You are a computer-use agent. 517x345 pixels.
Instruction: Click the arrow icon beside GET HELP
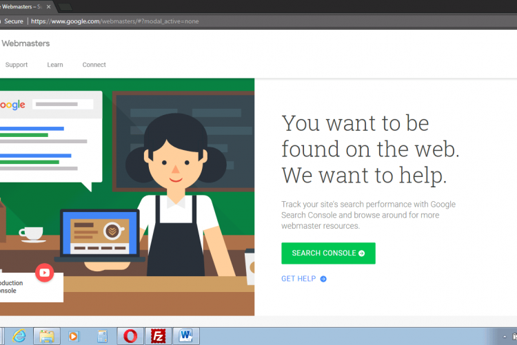click(323, 279)
